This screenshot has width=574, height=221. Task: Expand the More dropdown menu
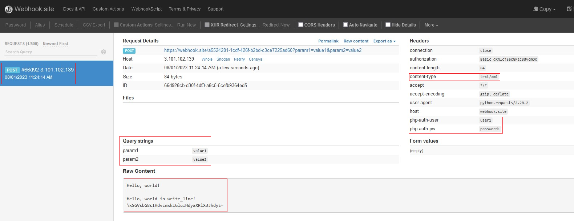pyautogui.click(x=431, y=25)
